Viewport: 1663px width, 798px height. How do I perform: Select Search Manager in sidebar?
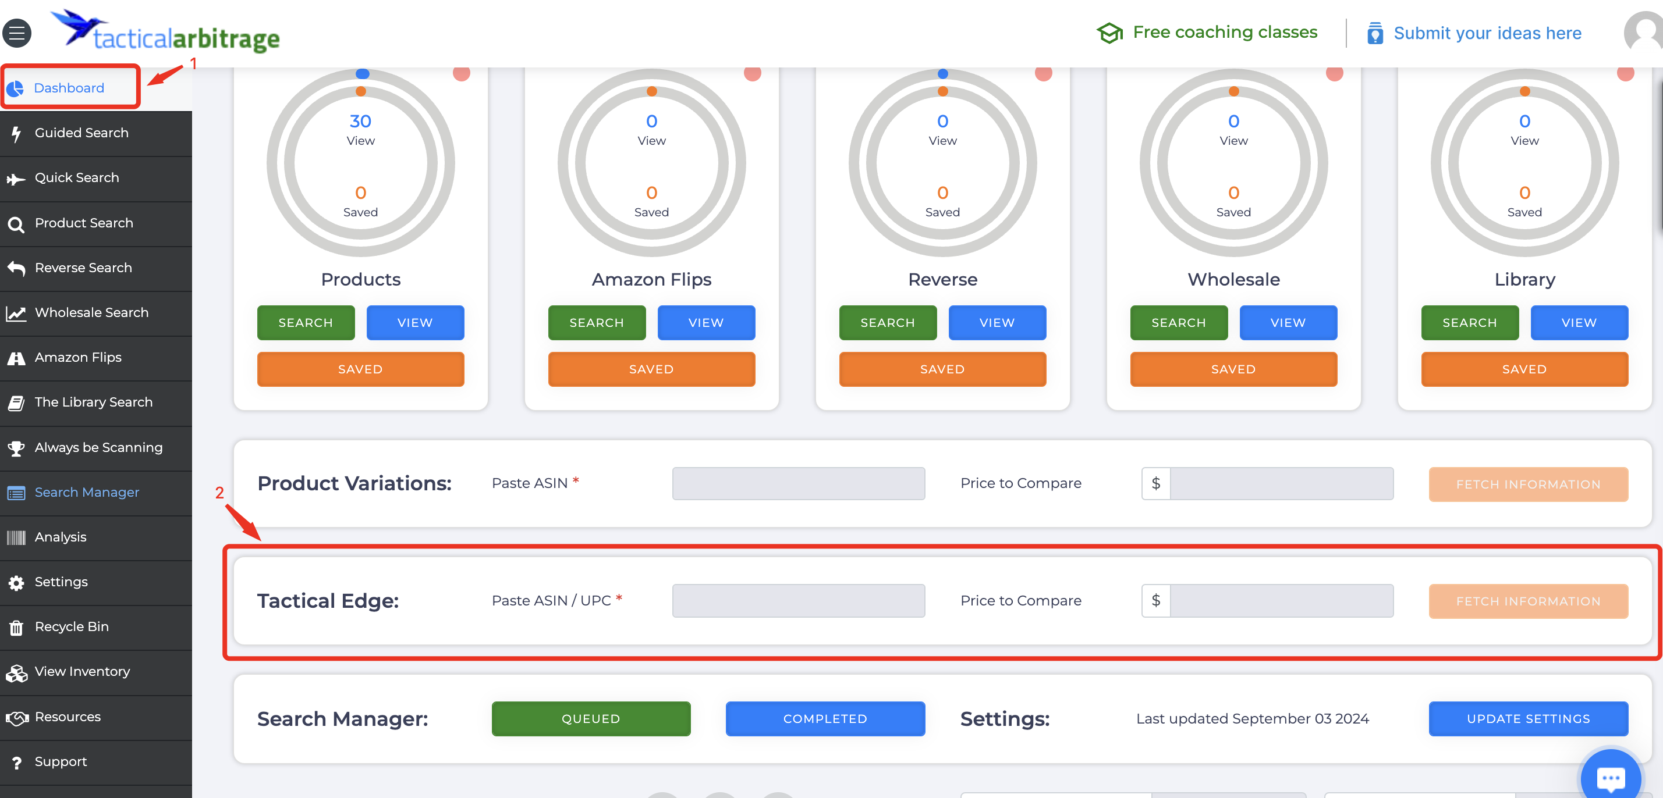(x=96, y=493)
